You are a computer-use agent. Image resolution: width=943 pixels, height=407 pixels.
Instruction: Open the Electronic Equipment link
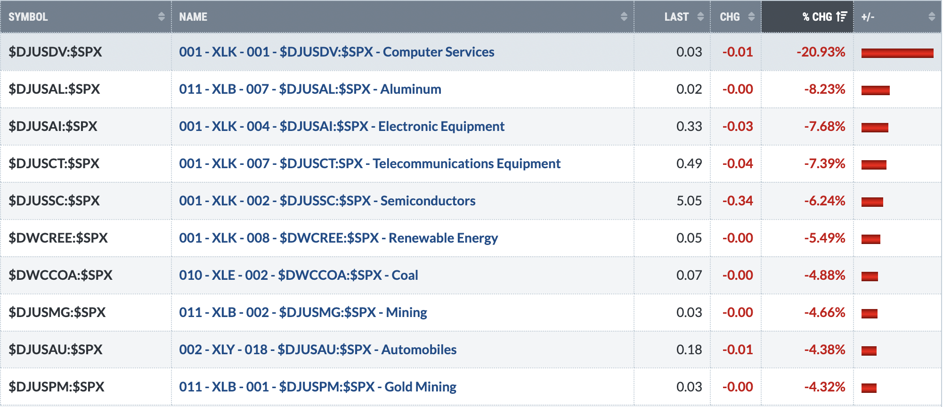[341, 126]
